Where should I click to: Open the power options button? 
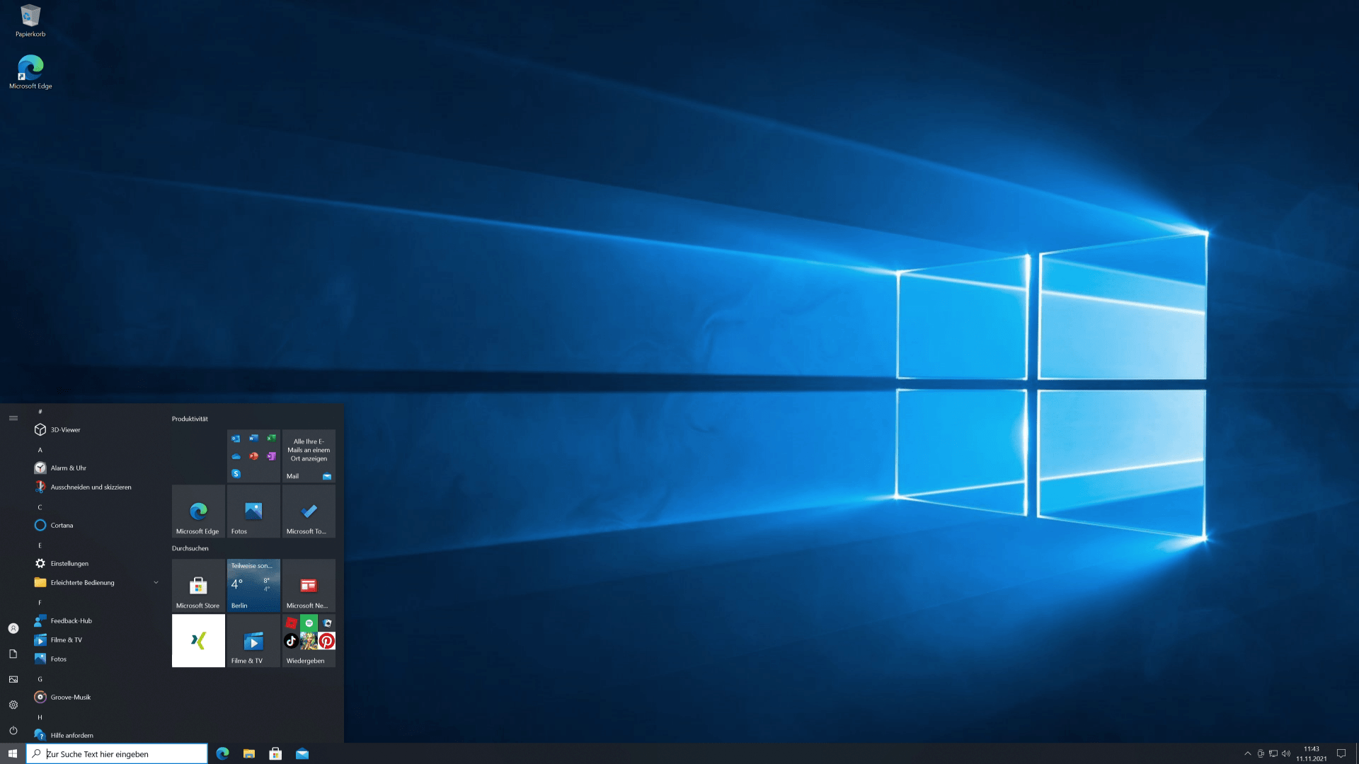[x=13, y=730]
